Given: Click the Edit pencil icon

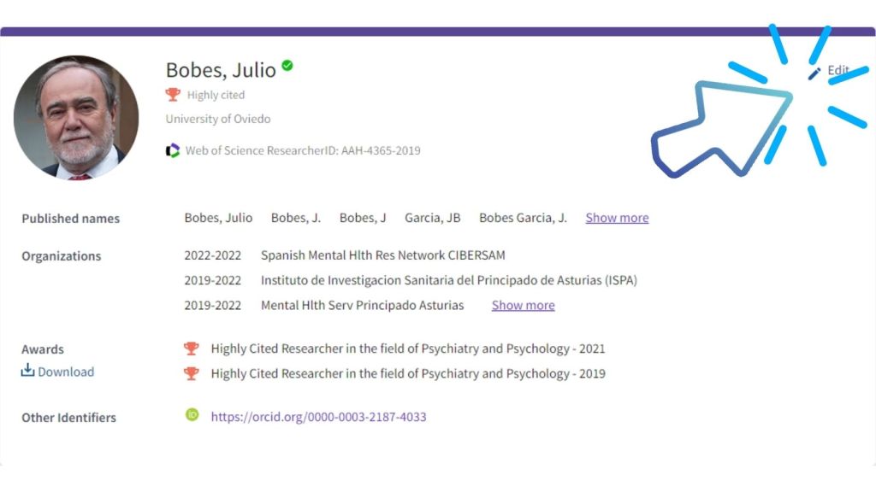Looking at the screenshot, I should tap(814, 73).
